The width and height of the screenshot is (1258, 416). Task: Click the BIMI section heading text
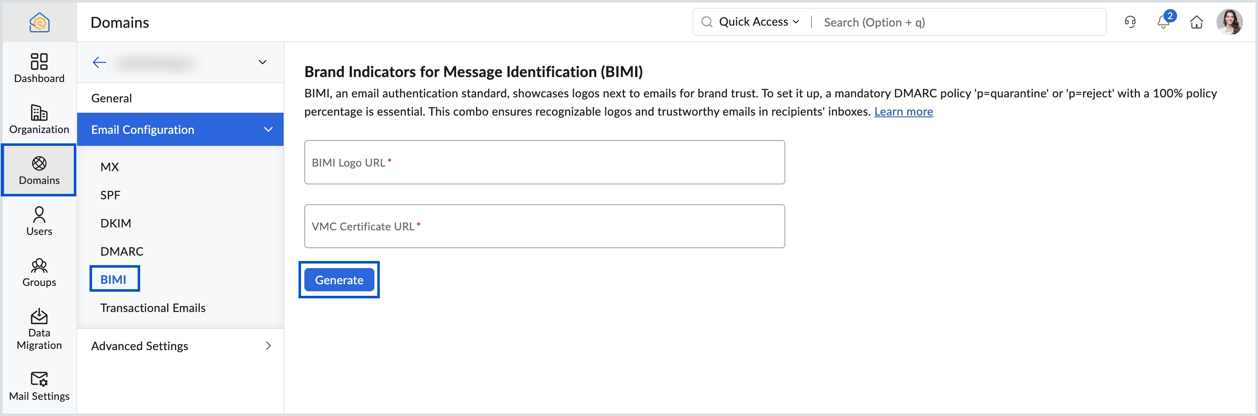(473, 72)
